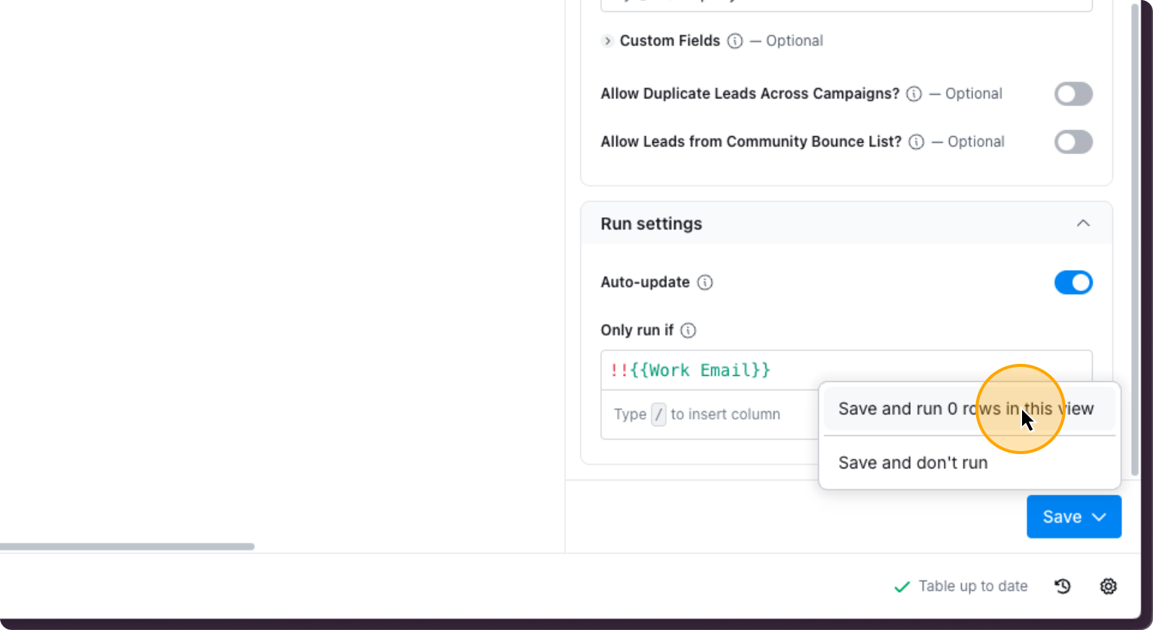The width and height of the screenshot is (1153, 630).
Task: Open settings with the gear icon
Action: 1108,586
